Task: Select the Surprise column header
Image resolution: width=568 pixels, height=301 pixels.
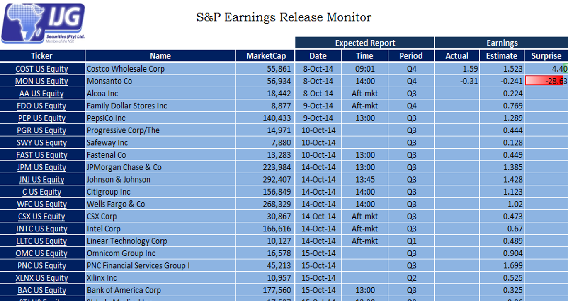Action: pos(546,56)
